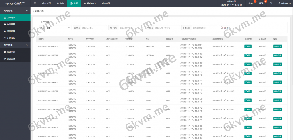
Task: Switch to the 后台首页 tab
Action: click(x=46, y=3)
